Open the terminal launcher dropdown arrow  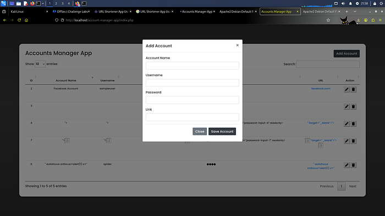click(x=43, y=3)
